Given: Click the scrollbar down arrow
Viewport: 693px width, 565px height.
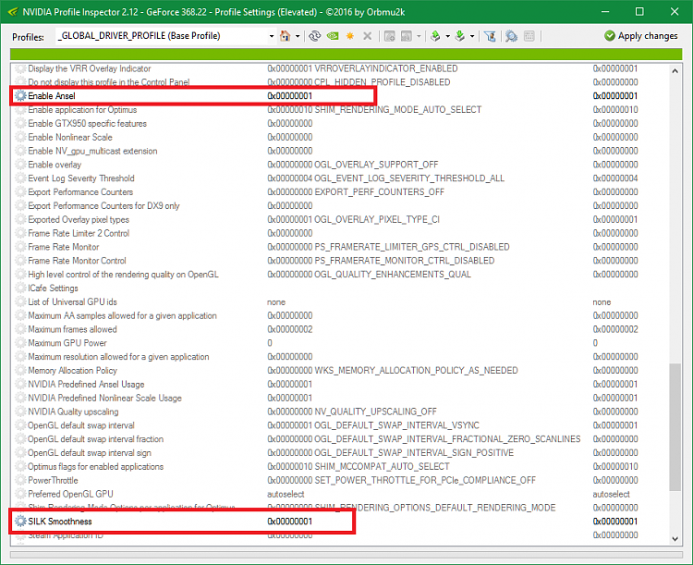Looking at the screenshot, I should [675, 538].
